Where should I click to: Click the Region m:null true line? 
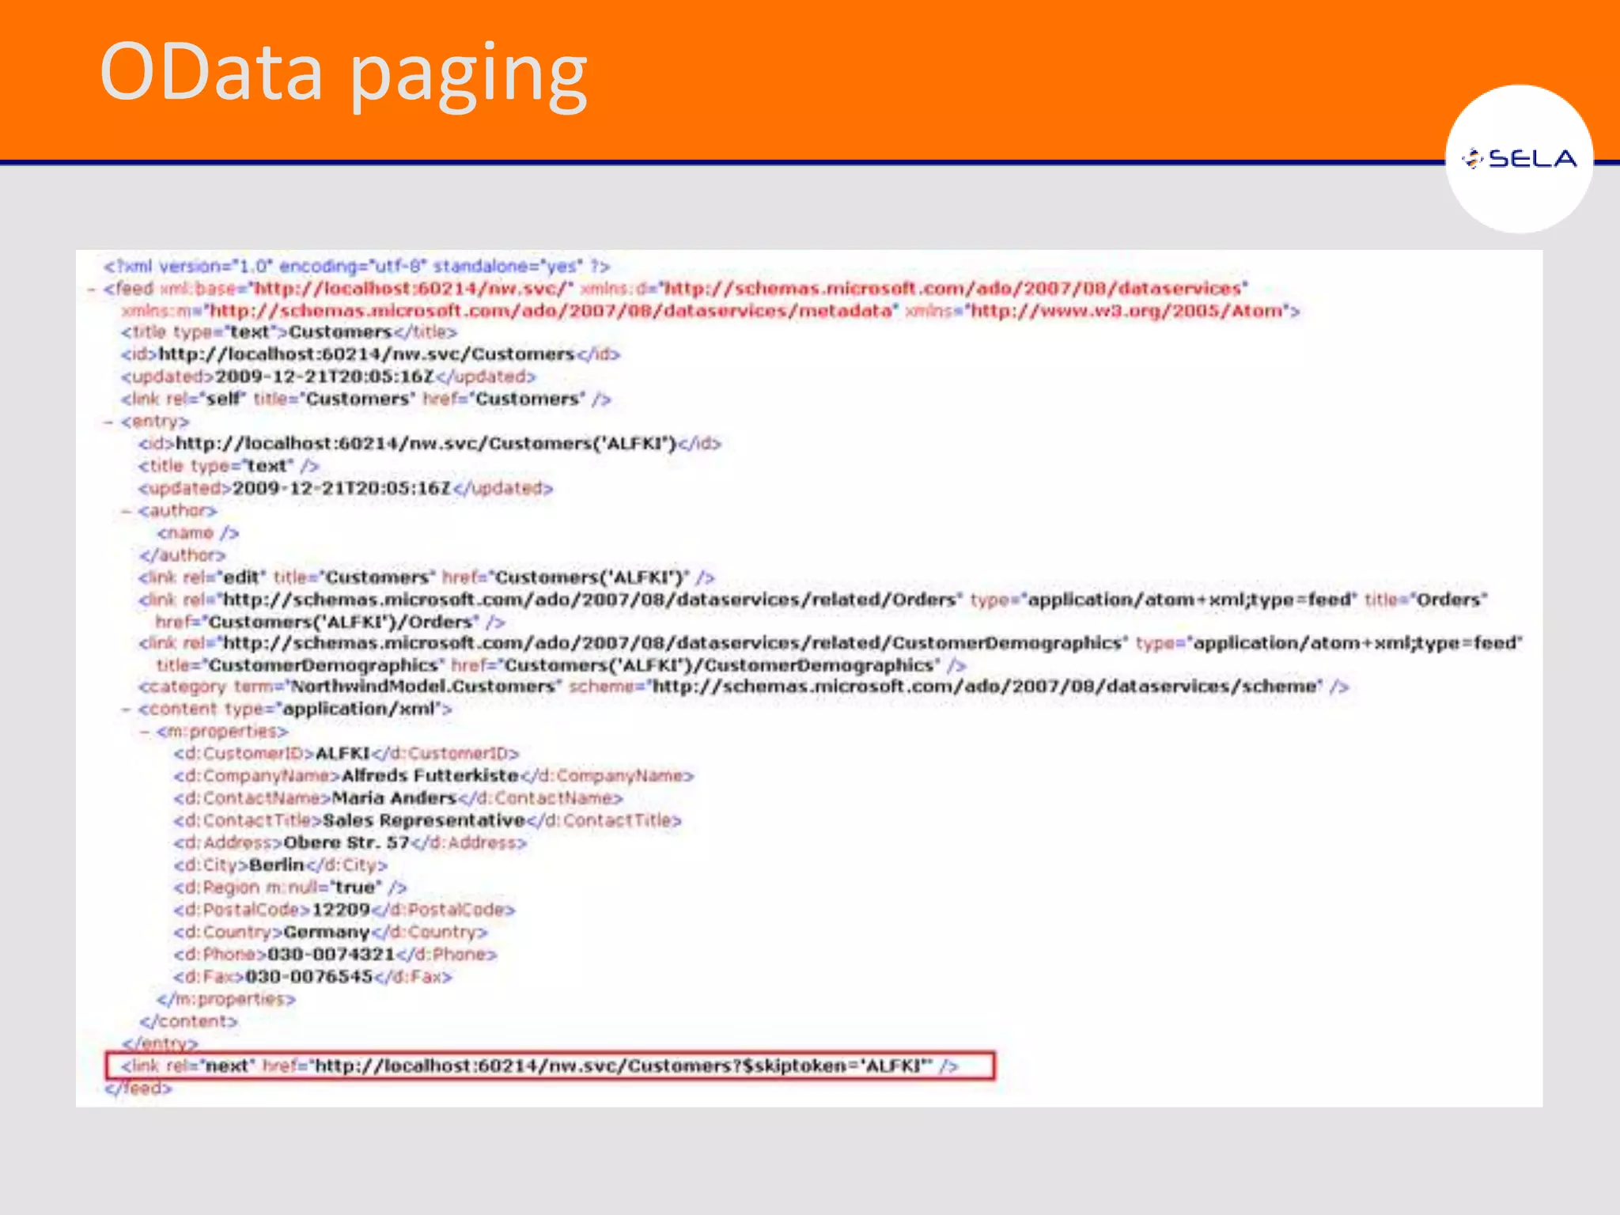(x=290, y=888)
